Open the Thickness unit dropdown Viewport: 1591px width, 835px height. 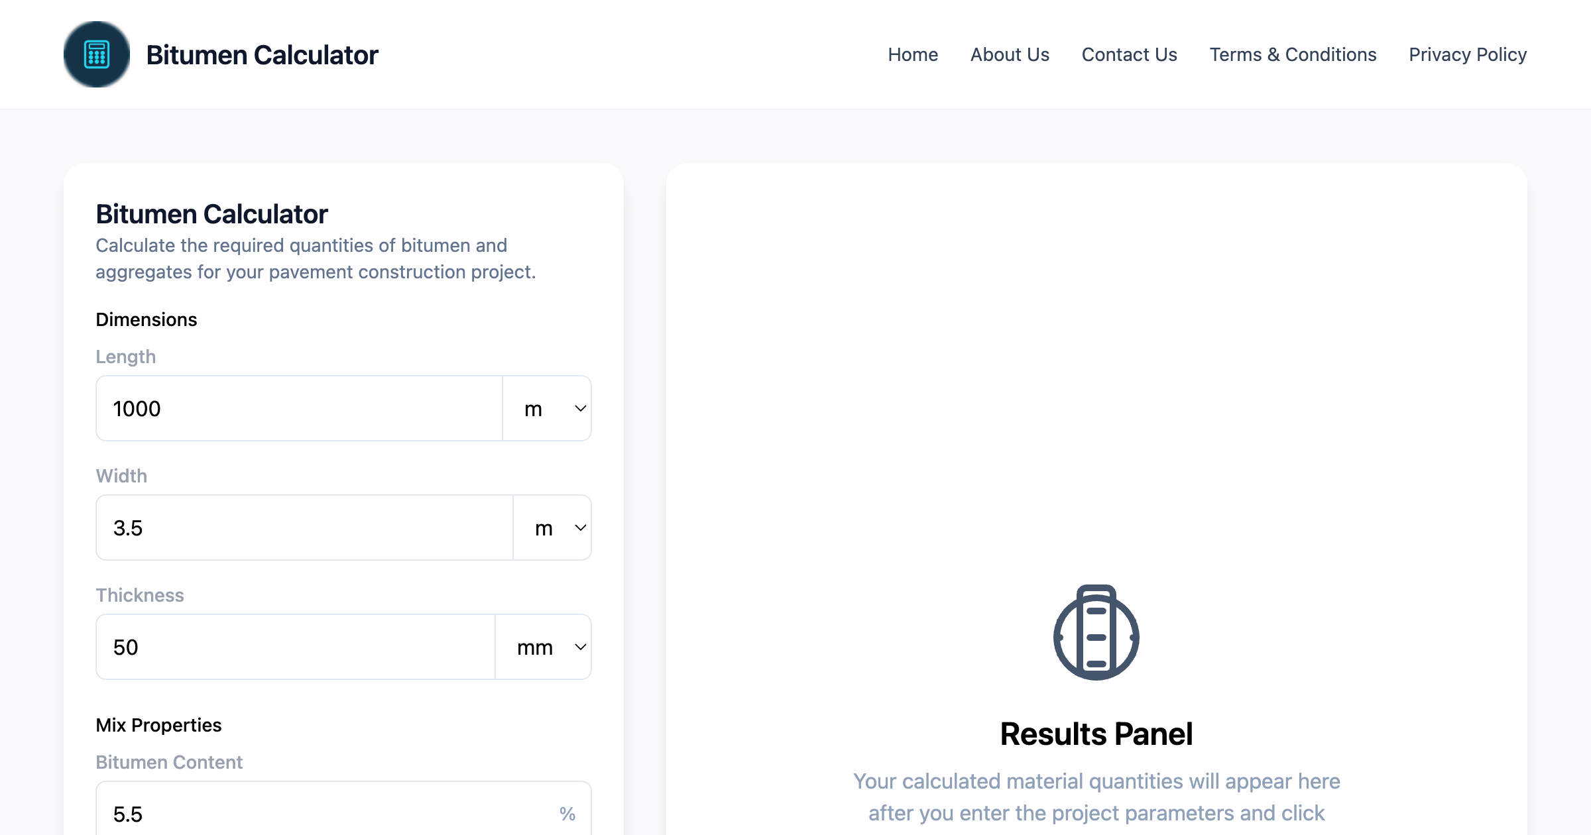544,647
